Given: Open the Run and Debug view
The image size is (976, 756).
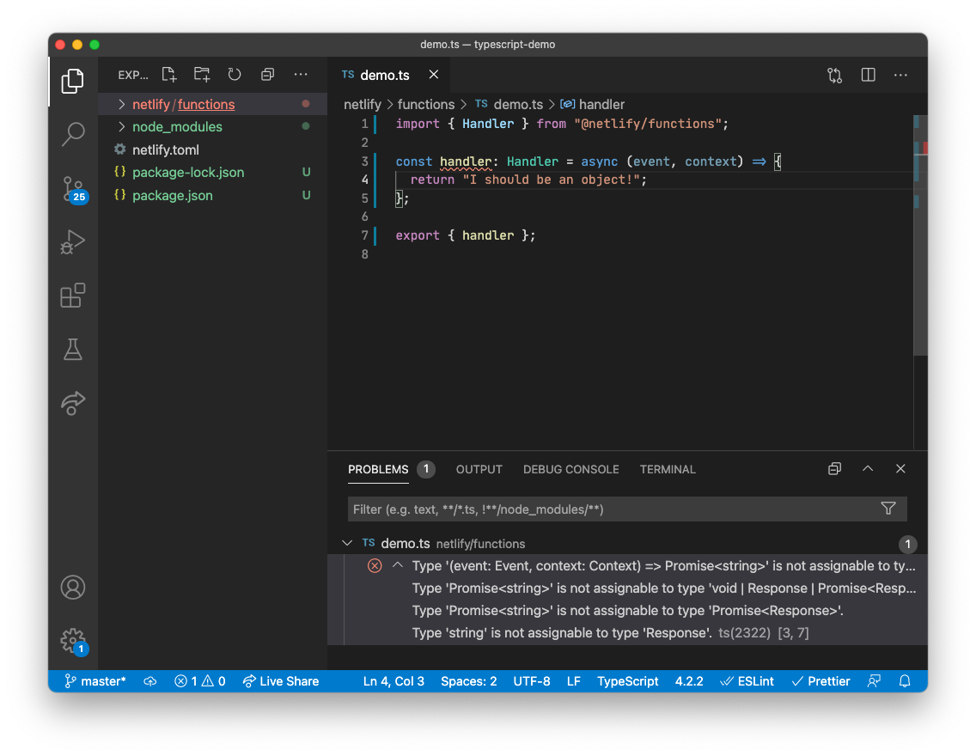Looking at the screenshot, I should point(73,241).
